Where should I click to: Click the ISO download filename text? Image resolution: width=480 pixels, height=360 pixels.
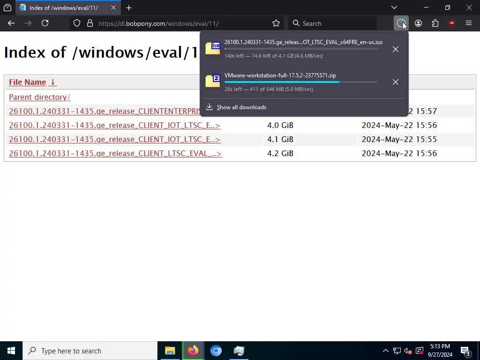click(303, 42)
